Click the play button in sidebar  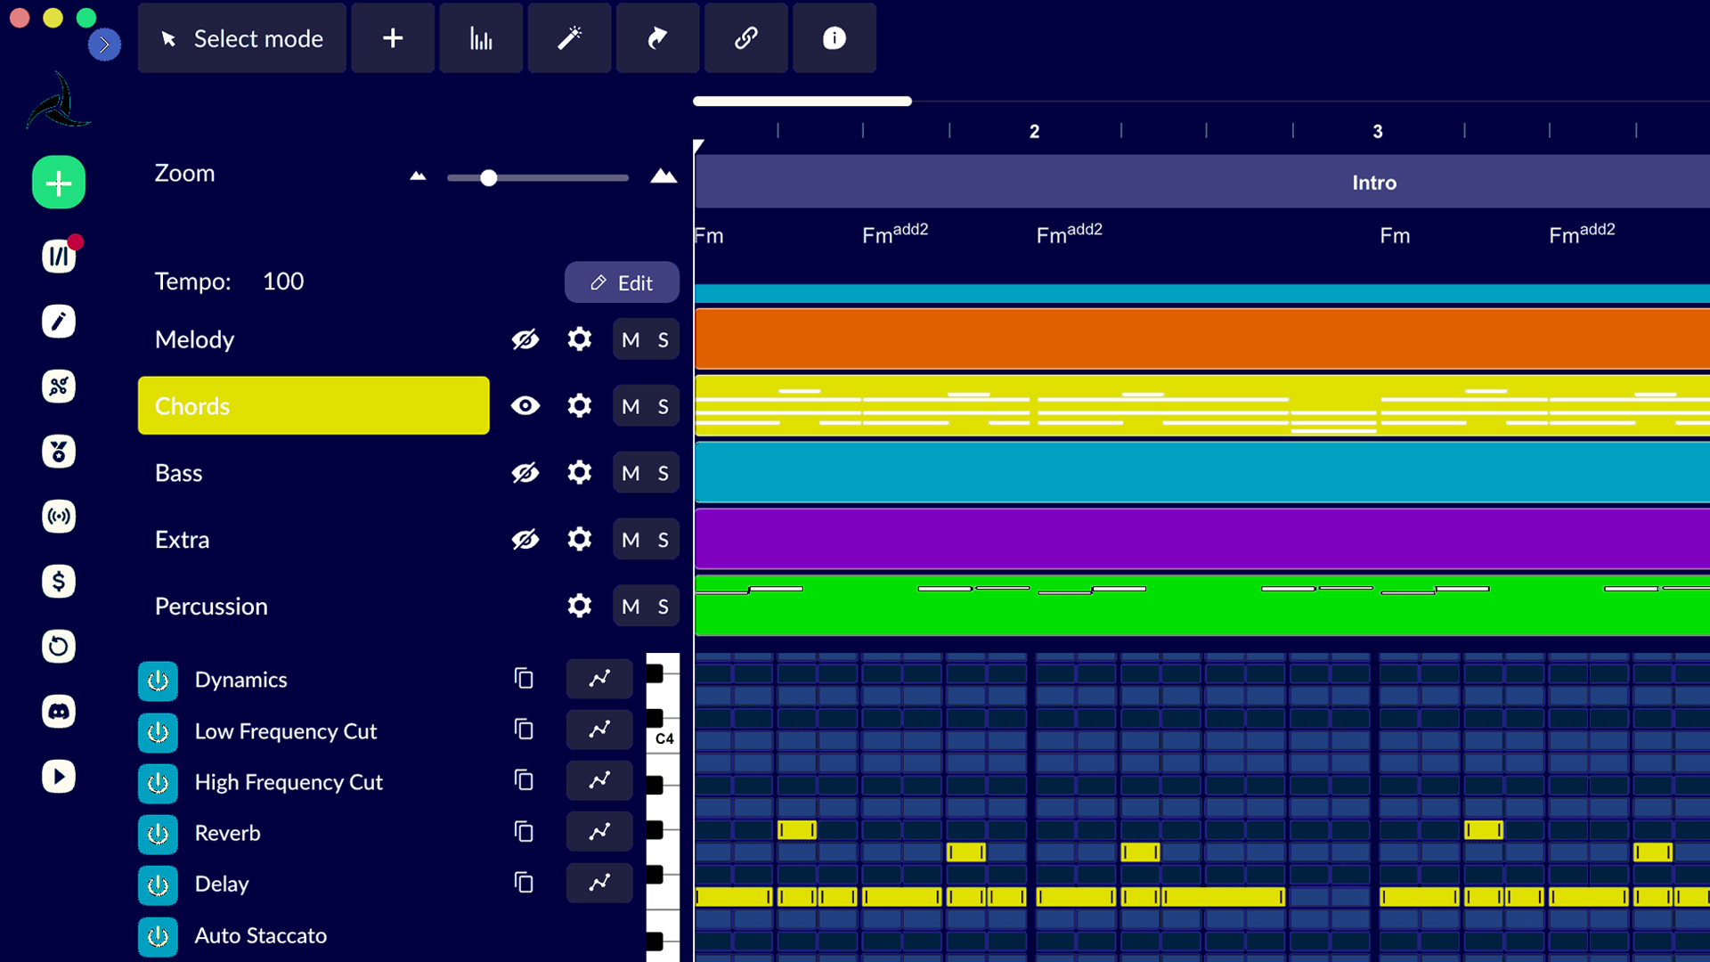pyautogui.click(x=59, y=777)
